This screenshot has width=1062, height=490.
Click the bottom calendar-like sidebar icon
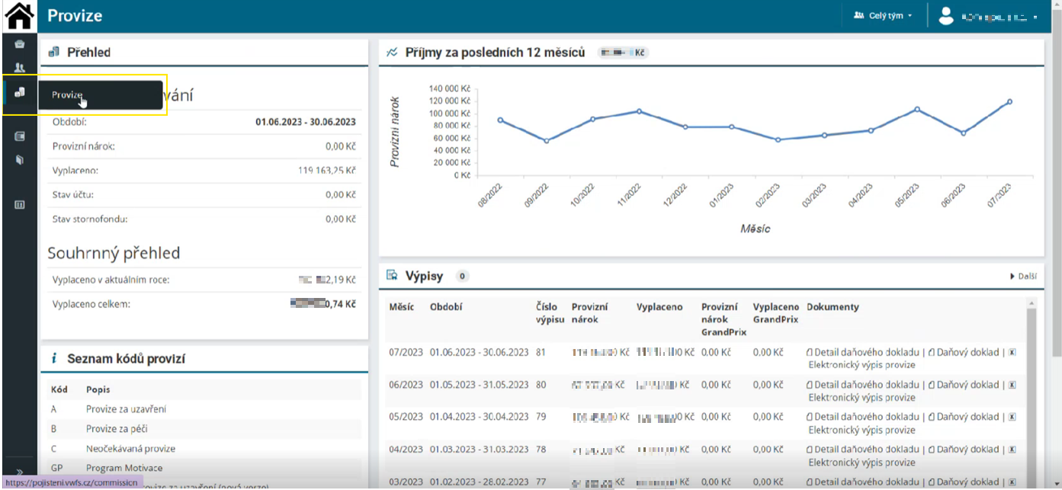[20, 204]
